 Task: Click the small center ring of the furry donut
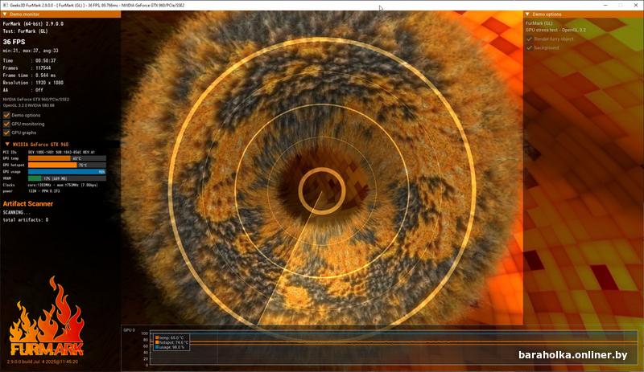point(322,190)
